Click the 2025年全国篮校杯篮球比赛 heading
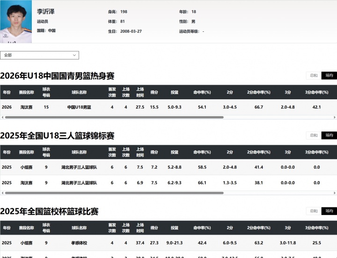This screenshot has height=258, width=337. pos(49,212)
